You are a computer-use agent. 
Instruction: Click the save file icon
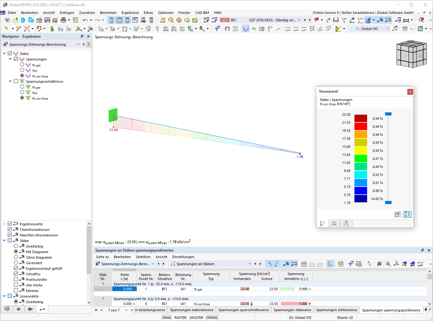[47, 20]
